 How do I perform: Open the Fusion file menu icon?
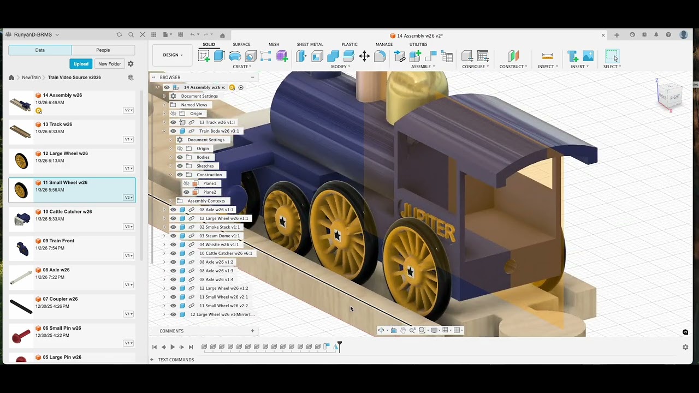[167, 34]
